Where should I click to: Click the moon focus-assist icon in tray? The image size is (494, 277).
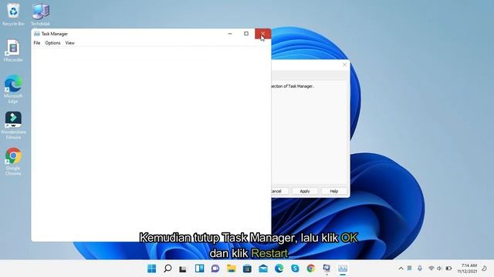click(x=485, y=269)
